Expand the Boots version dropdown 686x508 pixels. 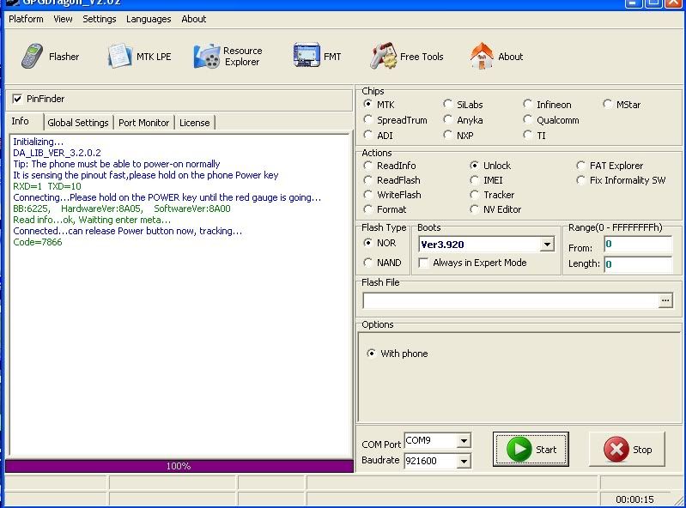tap(547, 245)
